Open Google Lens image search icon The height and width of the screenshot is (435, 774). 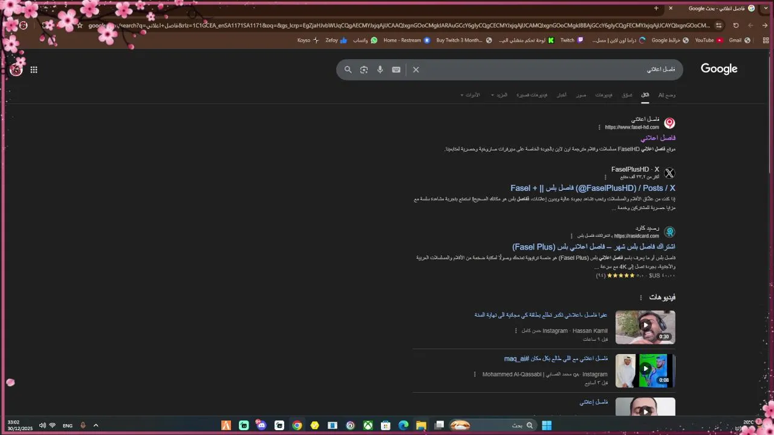tap(364, 69)
